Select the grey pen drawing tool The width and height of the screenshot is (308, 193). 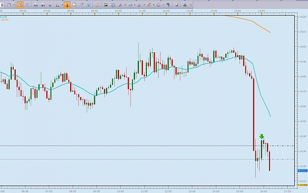[139, 5]
